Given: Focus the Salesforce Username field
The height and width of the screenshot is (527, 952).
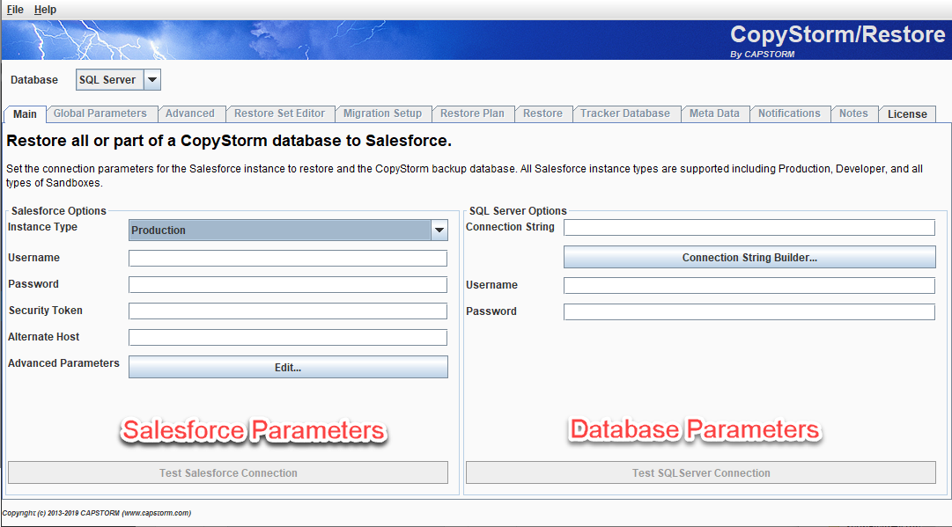Looking at the screenshot, I should click(288, 259).
